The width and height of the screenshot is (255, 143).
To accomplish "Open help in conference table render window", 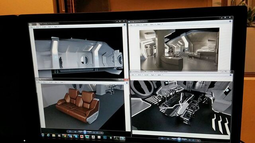I will [230, 75].
